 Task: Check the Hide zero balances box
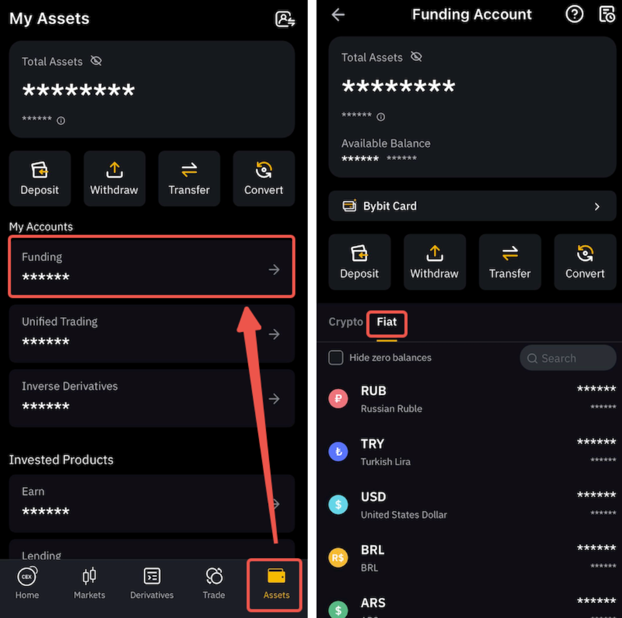pos(336,357)
